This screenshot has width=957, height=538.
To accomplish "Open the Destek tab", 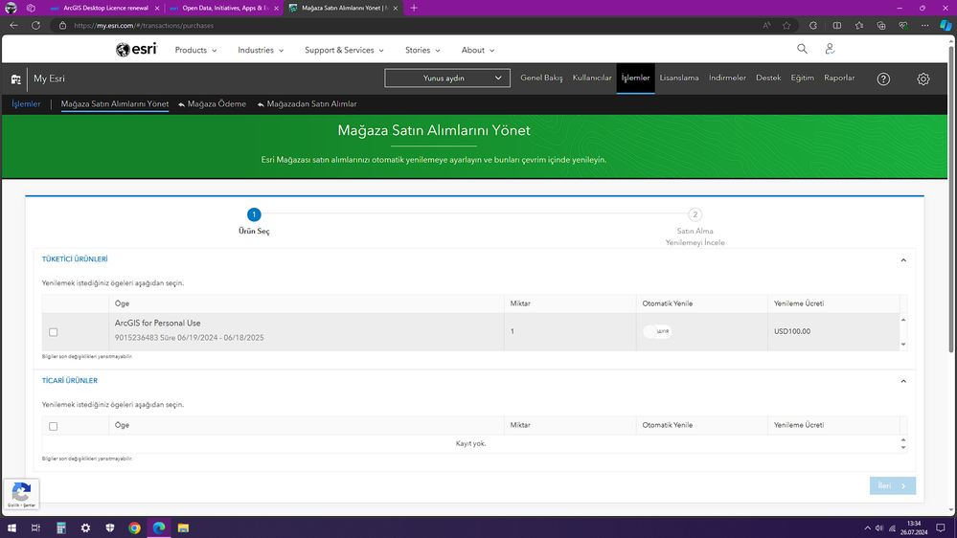I will tap(768, 78).
